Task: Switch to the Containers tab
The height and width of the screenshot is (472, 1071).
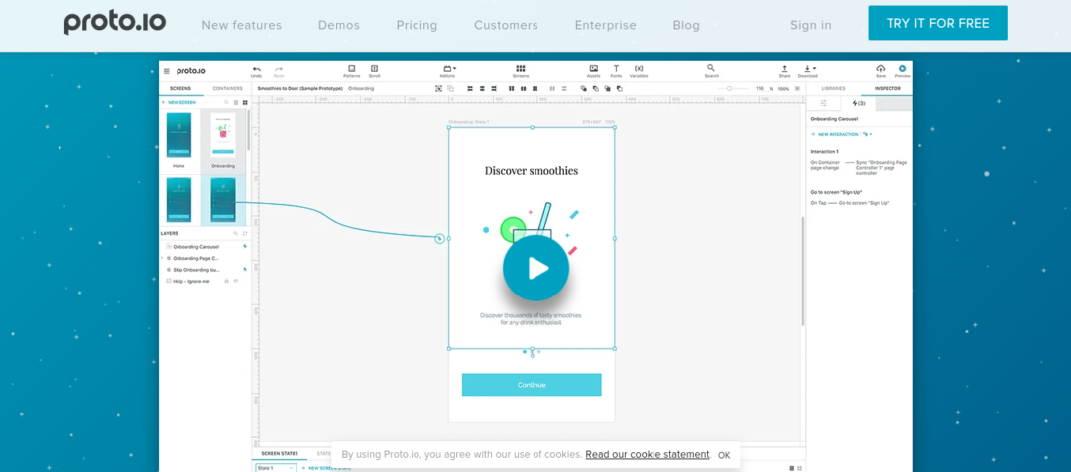Action: coord(227,89)
